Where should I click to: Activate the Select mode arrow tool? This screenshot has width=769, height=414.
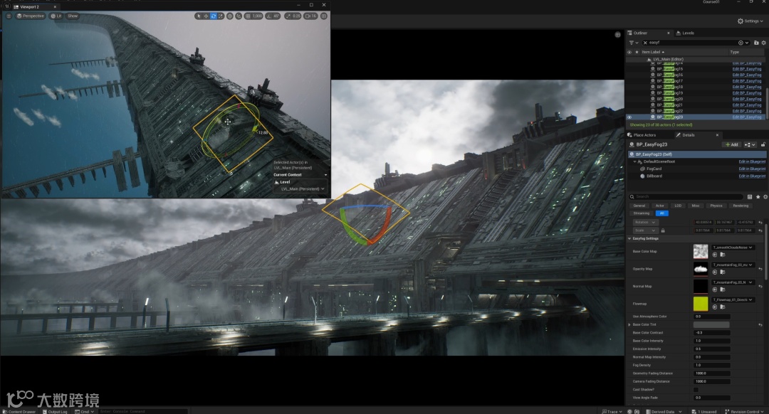coord(198,16)
